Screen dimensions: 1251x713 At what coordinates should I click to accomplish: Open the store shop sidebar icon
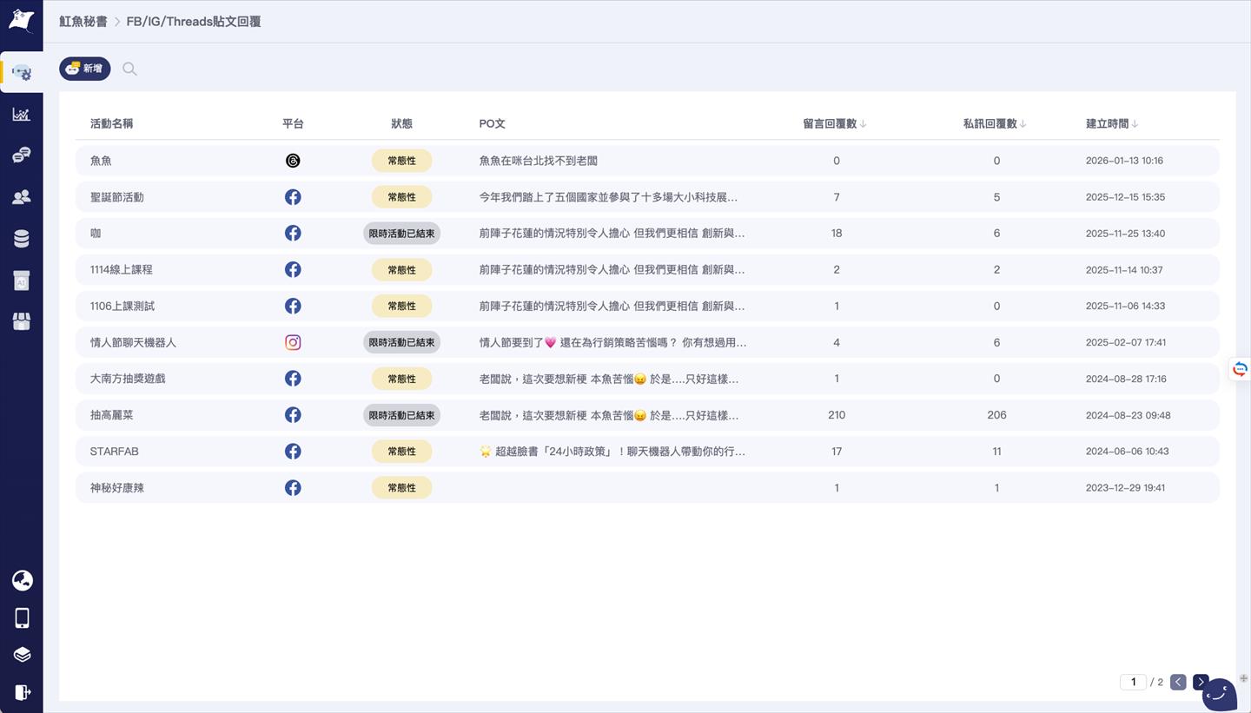[22, 322]
